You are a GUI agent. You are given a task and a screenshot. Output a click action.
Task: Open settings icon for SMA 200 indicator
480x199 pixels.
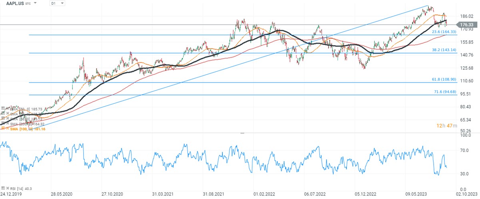coord(3,124)
